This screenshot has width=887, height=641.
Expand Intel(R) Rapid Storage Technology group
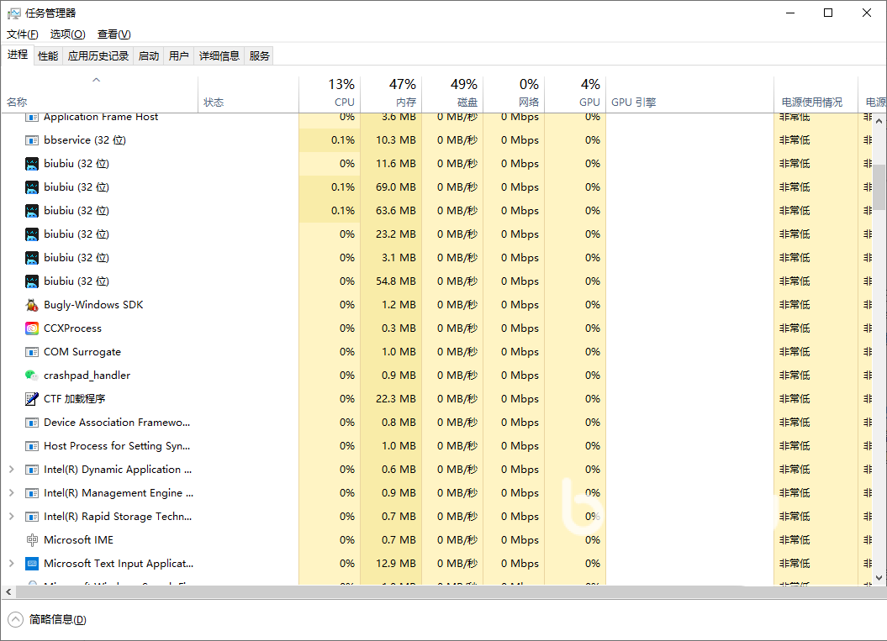(x=11, y=516)
